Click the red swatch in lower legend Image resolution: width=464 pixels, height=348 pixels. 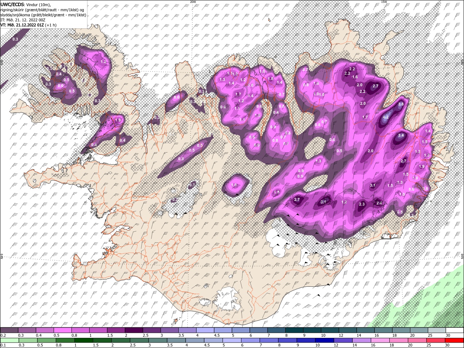454,340
